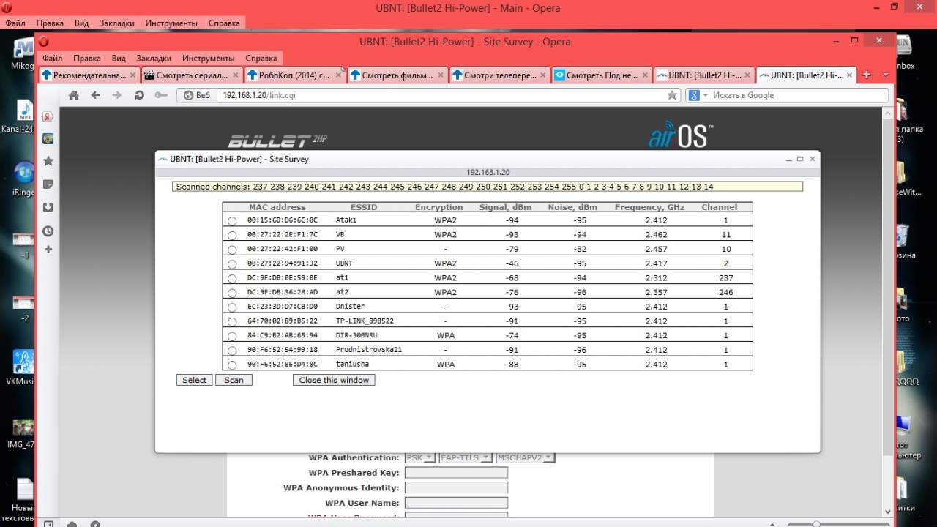Open the EAP-TTLS dropdown
The image size is (937, 527).
click(x=466, y=457)
